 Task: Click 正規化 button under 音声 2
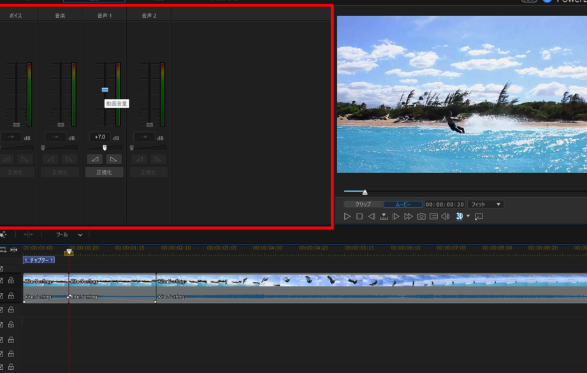point(149,172)
